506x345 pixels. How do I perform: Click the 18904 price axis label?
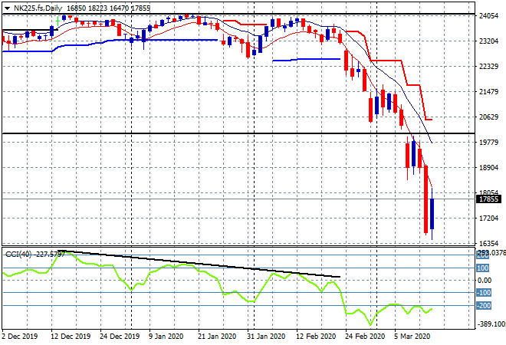click(488, 167)
